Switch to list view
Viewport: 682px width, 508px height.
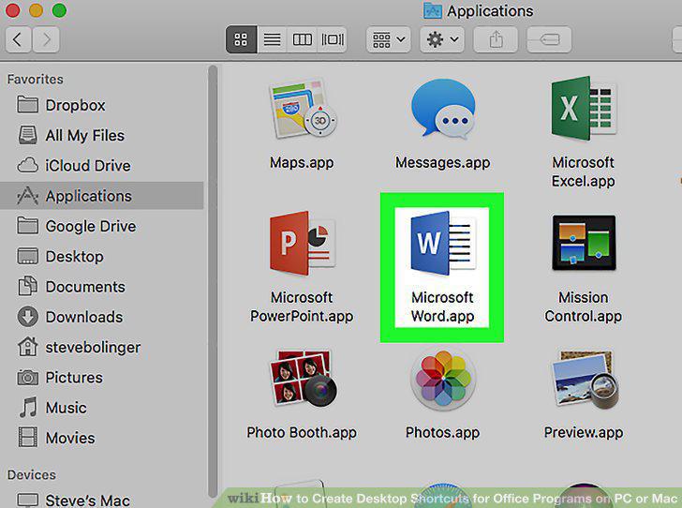(272, 39)
